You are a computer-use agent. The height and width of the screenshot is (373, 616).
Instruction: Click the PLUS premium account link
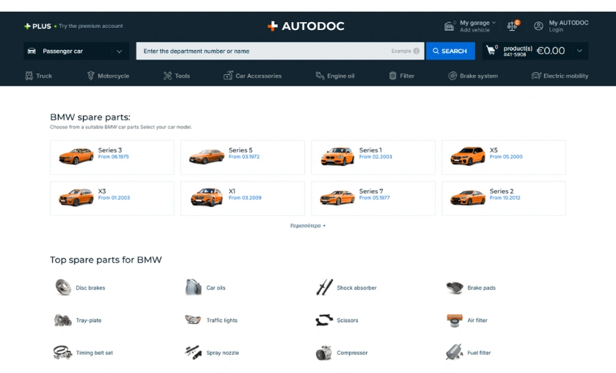click(73, 26)
